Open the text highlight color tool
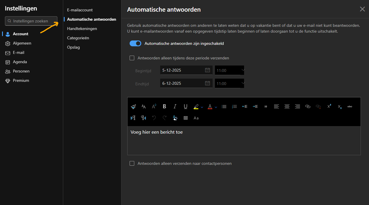Viewport: 369px width, 205px height. [196, 107]
